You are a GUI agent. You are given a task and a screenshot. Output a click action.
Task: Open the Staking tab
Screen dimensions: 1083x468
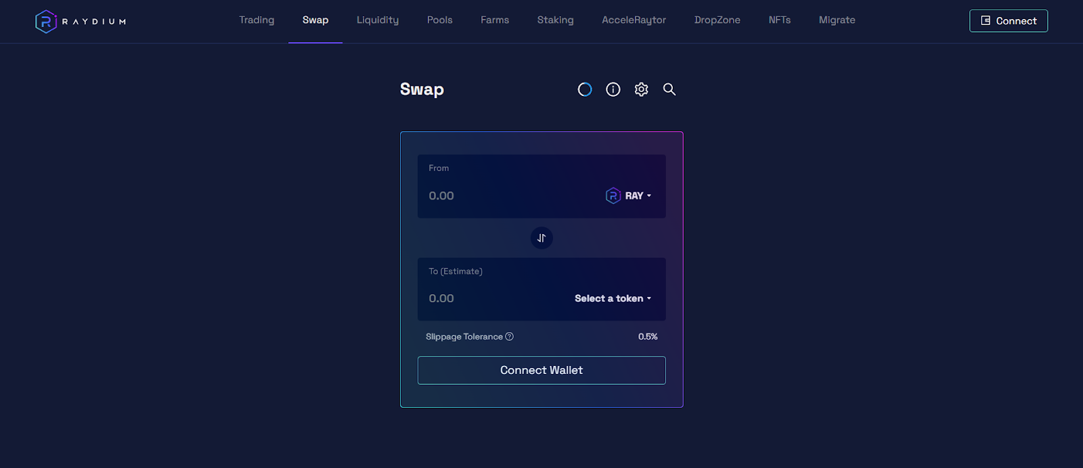pos(556,20)
